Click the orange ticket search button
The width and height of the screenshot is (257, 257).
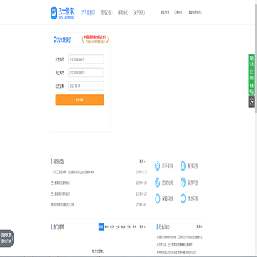[x=79, y=100]
